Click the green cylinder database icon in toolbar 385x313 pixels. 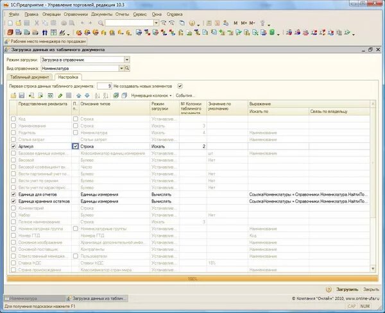272,33
